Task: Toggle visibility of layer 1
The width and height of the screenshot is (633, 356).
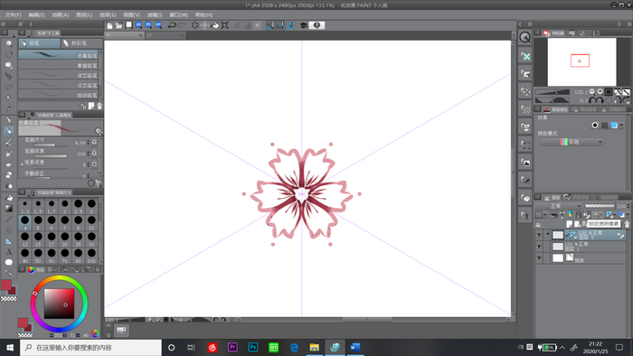Action: coord(539,247)
